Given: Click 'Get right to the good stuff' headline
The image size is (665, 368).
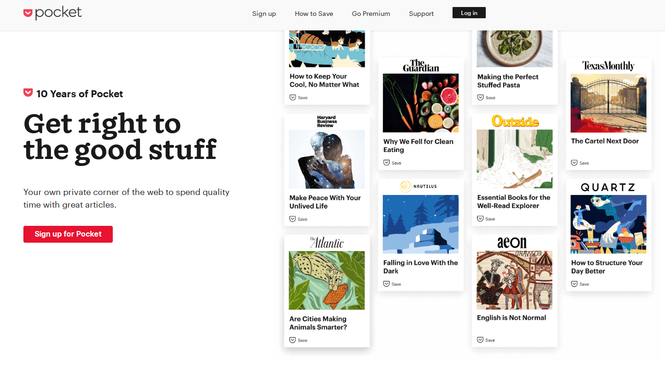Looking at the screenshot, I should click(x=120, y=137).
